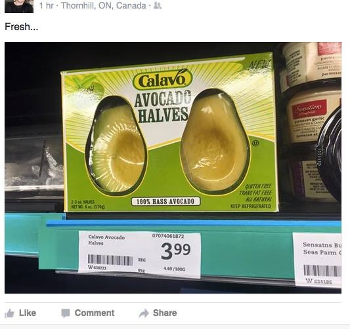Click the friends audience icon beside Canada
350x329 pixels.
pos(158,6)
